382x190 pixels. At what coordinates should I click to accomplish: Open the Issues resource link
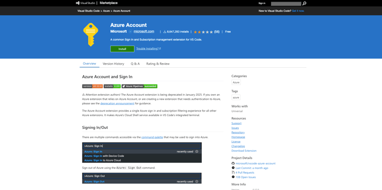coord(235,128)
